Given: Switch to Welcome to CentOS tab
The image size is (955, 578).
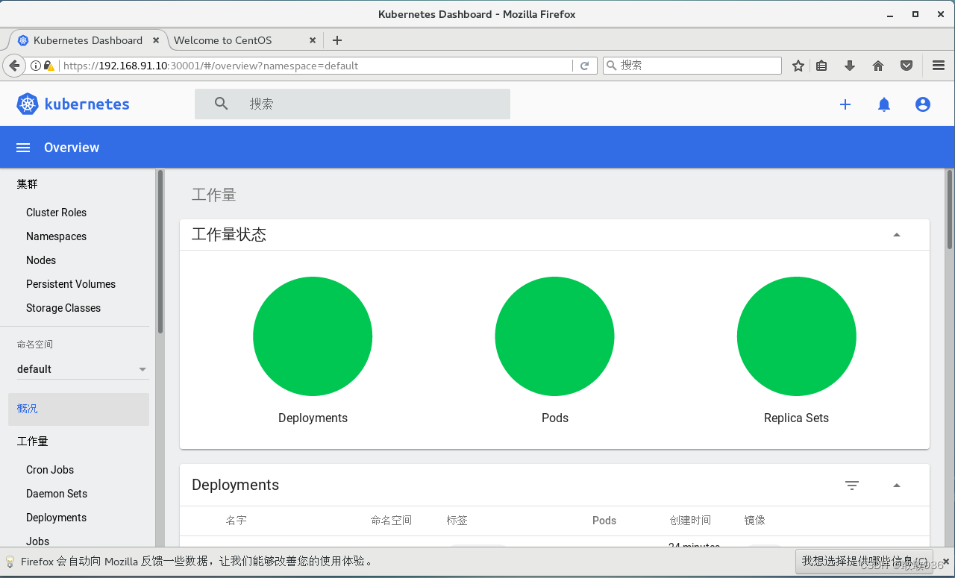Looking at the screenshot, I should coord(244,40).
